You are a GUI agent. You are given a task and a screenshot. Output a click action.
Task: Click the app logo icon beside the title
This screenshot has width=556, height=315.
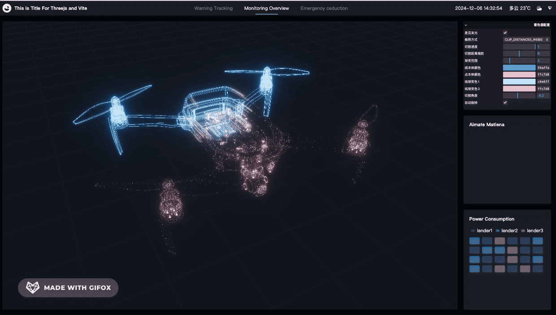7,8
